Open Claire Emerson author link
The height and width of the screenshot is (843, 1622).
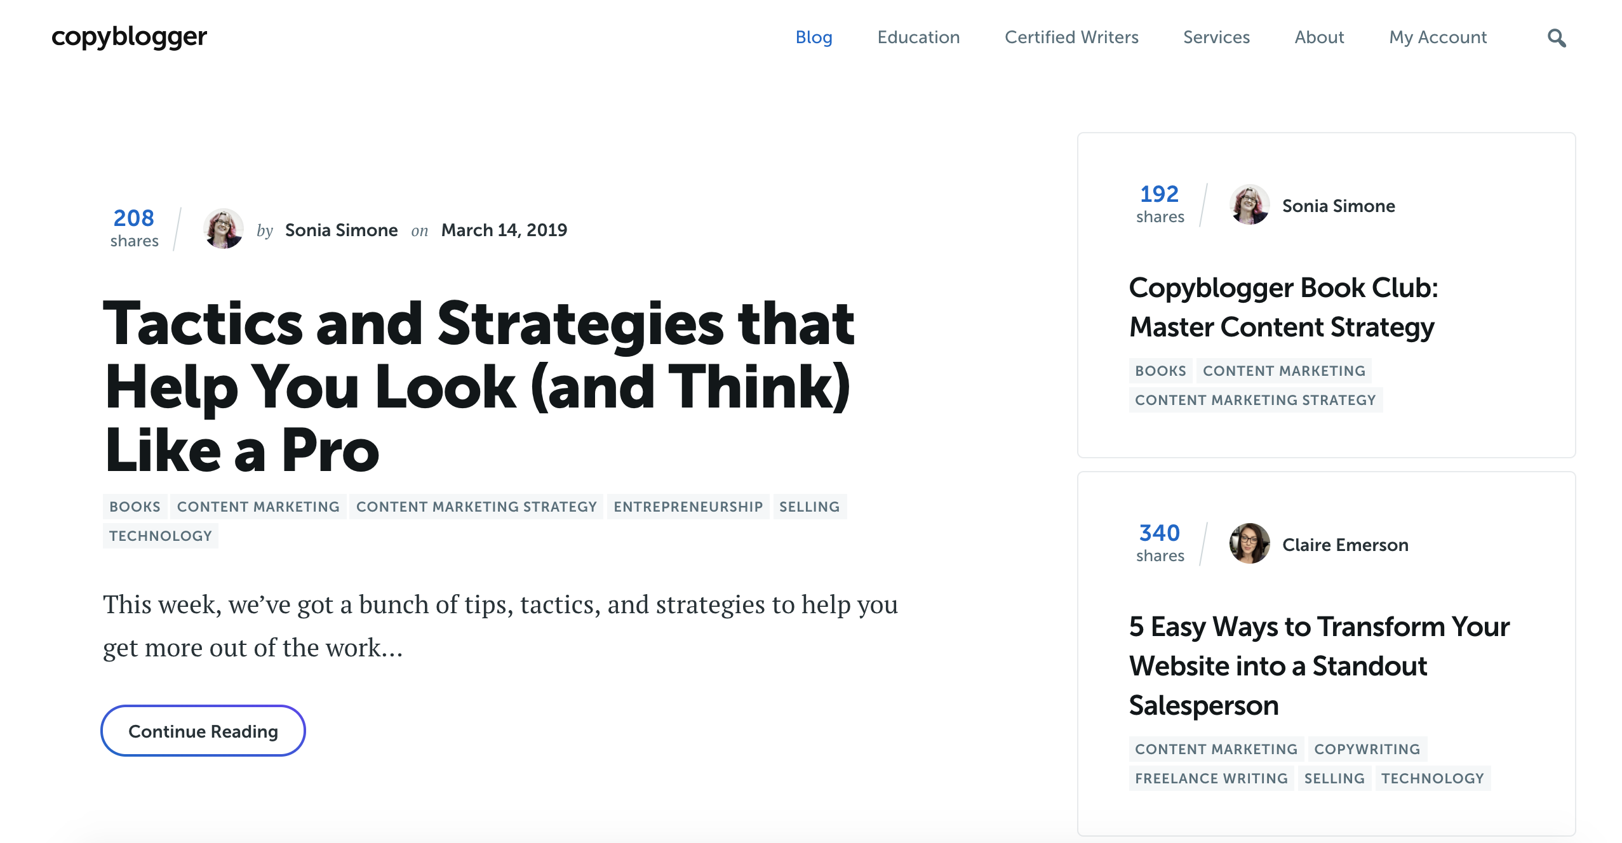(x=1345, y=545)
